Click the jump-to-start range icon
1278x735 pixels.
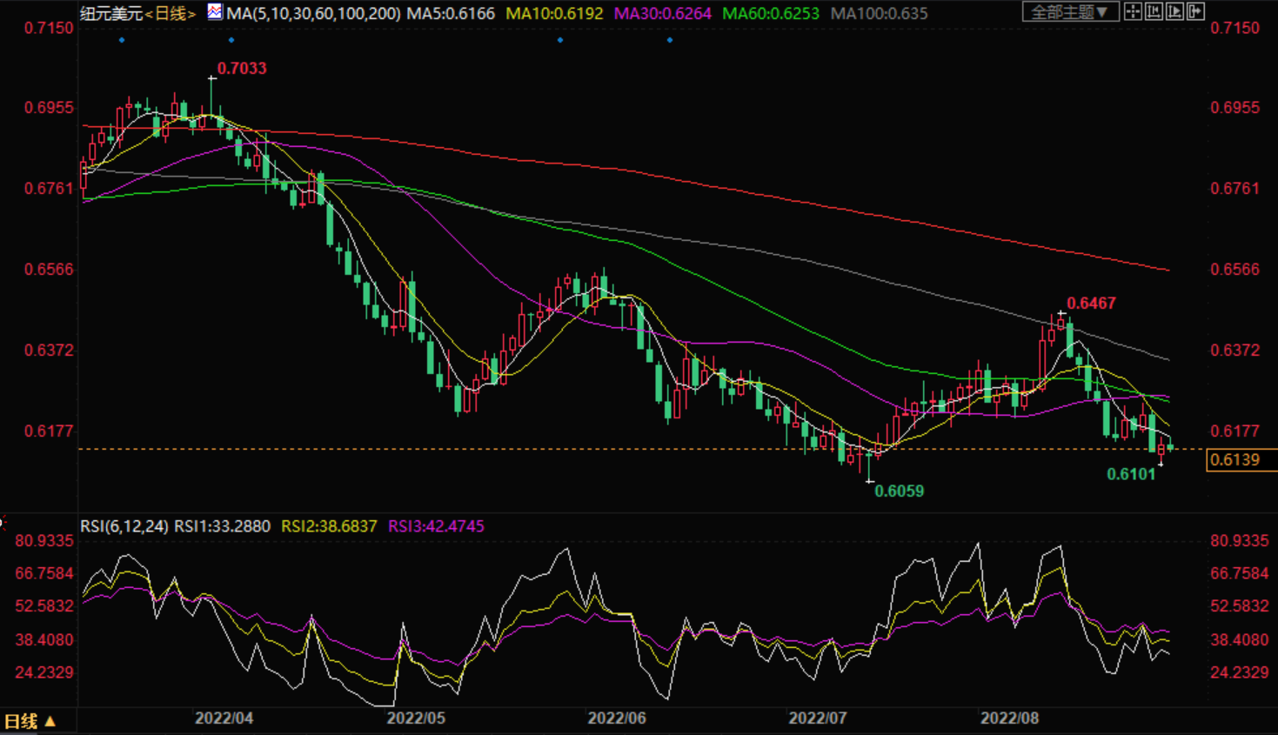[x=1154, y=11]
